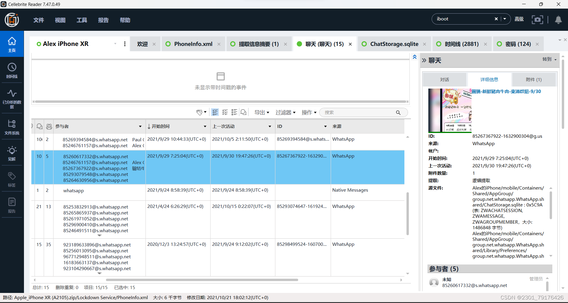
Task: Open the 时间线 timeline sidebar panel
Action: coord(12,70)
